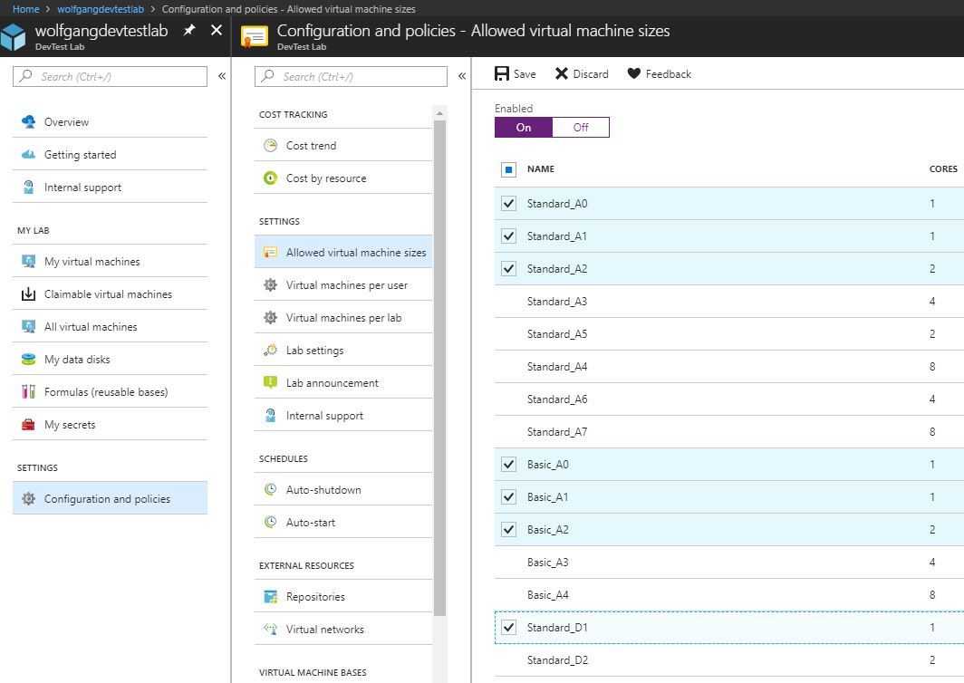The width and height of the screenshot is (964, 683).
Task: Open the Overview menu item
Action: (x=110, y=121)
